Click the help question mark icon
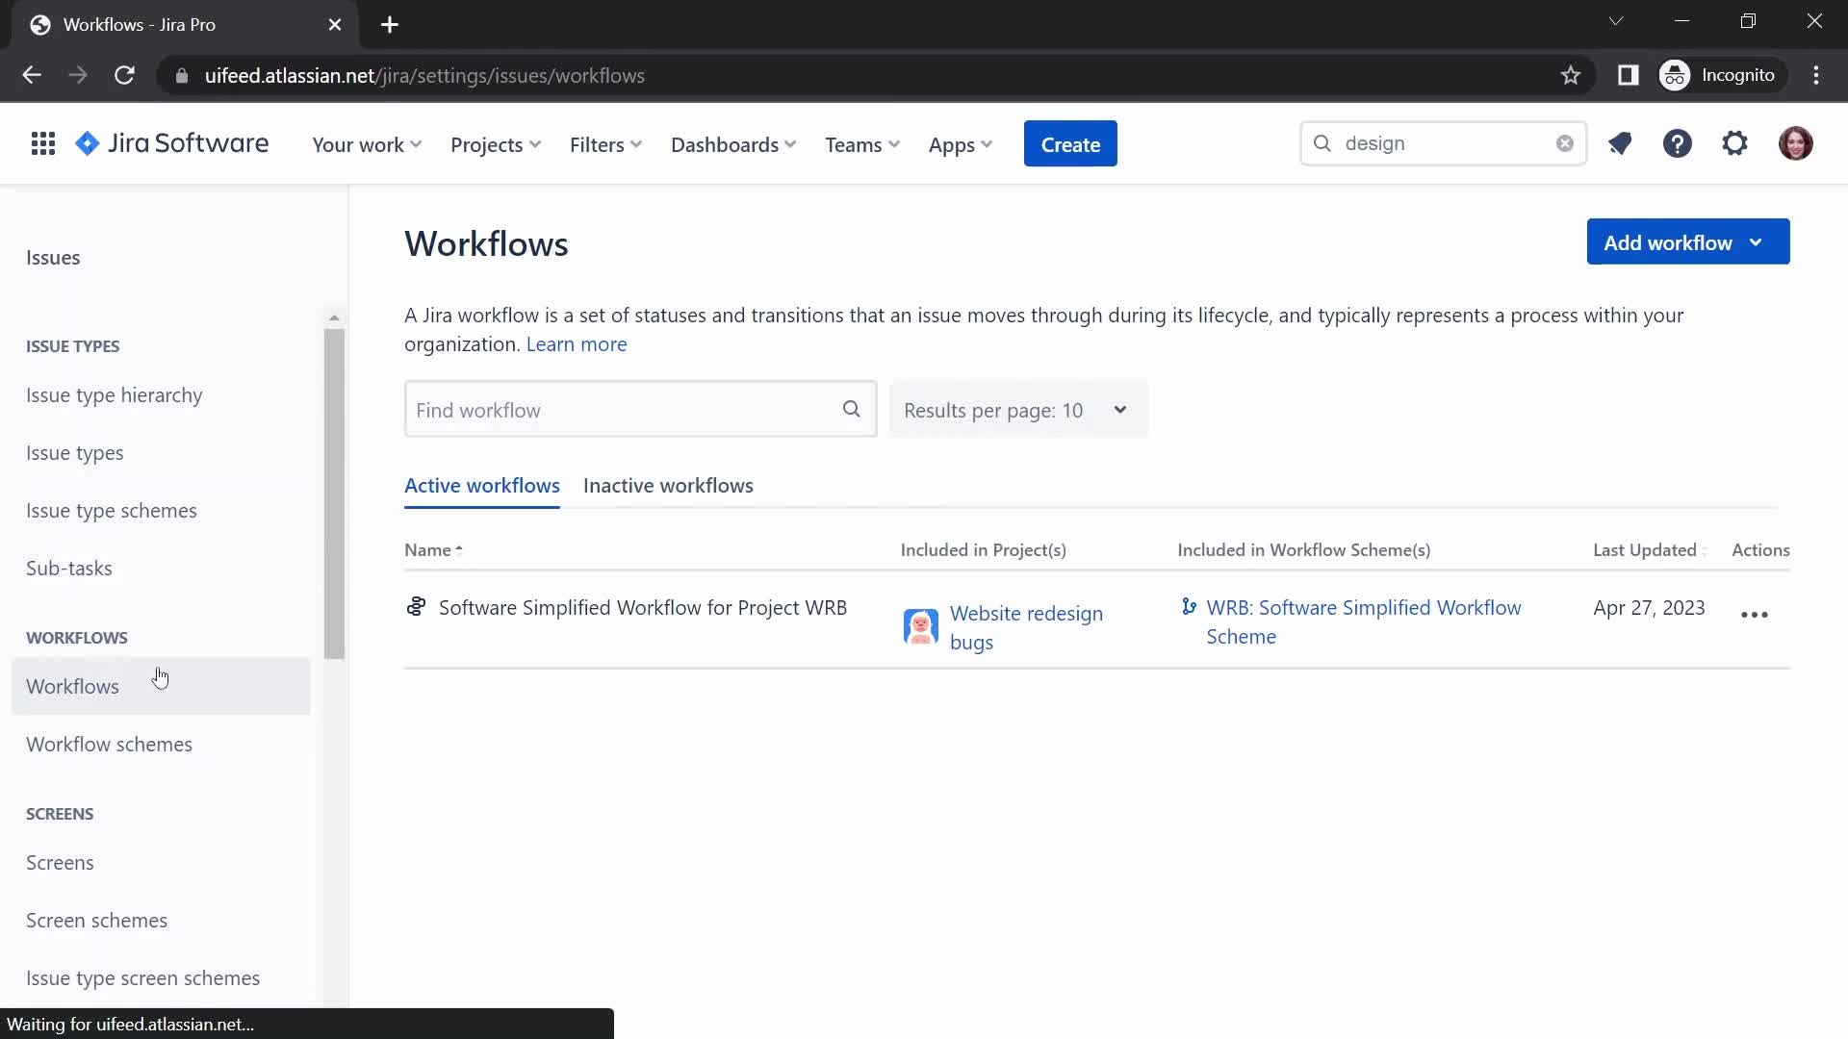Screen dimensions: 1848x1039 1678,143
